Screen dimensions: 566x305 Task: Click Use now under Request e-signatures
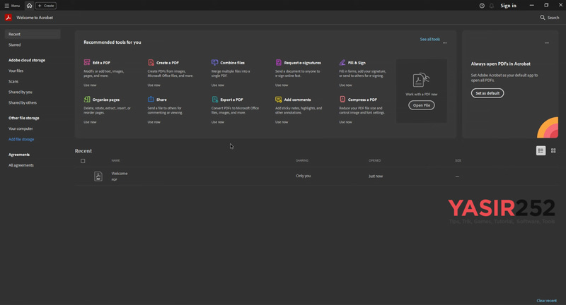point(282,85)
